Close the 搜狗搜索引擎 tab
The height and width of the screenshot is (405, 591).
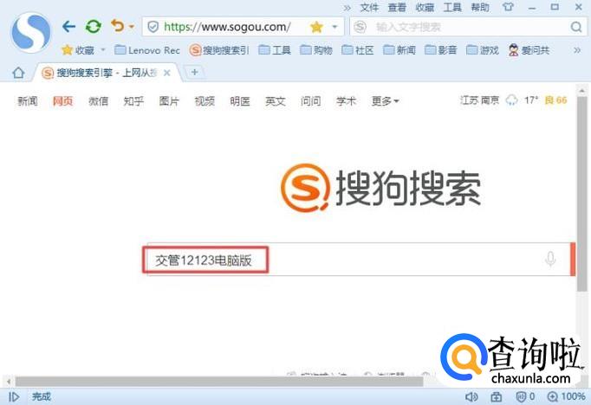point(167,73)
